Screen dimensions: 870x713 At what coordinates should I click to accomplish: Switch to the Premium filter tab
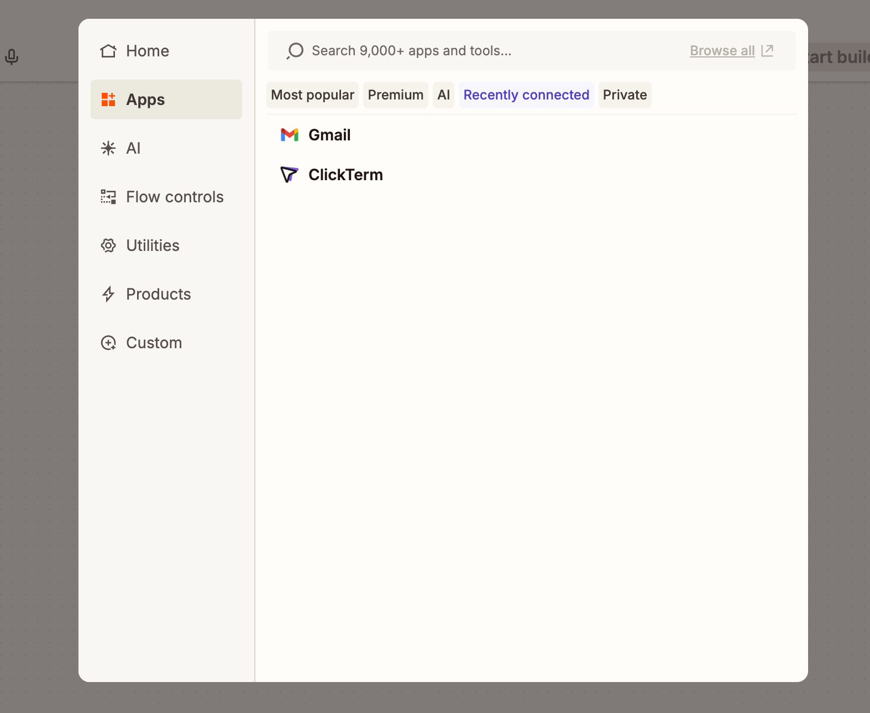[x=396, y=95]
